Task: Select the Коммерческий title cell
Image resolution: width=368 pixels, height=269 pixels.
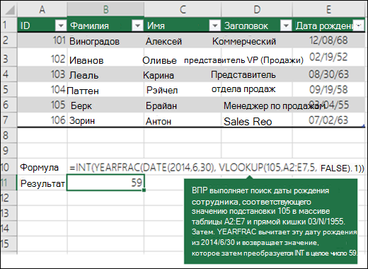Action: [257, 40]
